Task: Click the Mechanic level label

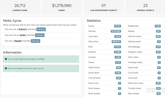Action: point(136,83)
